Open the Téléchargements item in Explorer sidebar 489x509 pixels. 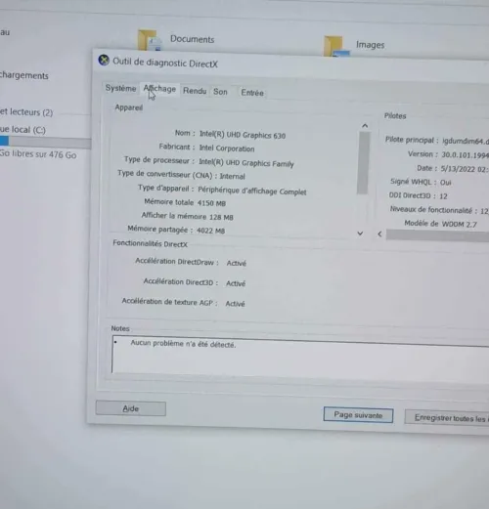24,75
